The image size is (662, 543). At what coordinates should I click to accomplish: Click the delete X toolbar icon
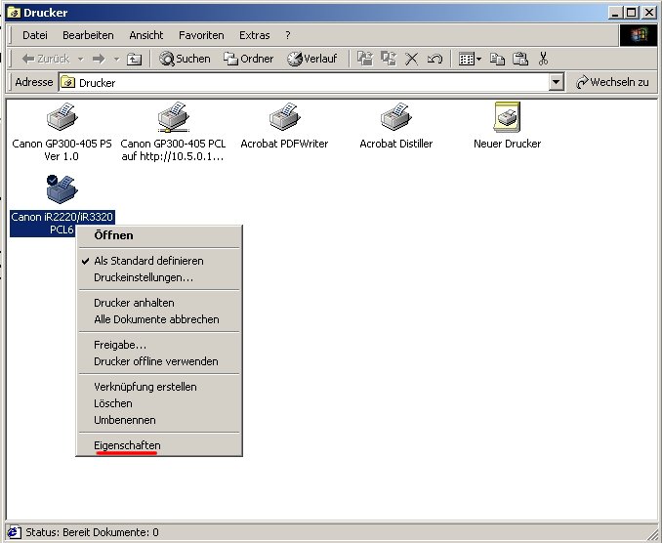411,59
